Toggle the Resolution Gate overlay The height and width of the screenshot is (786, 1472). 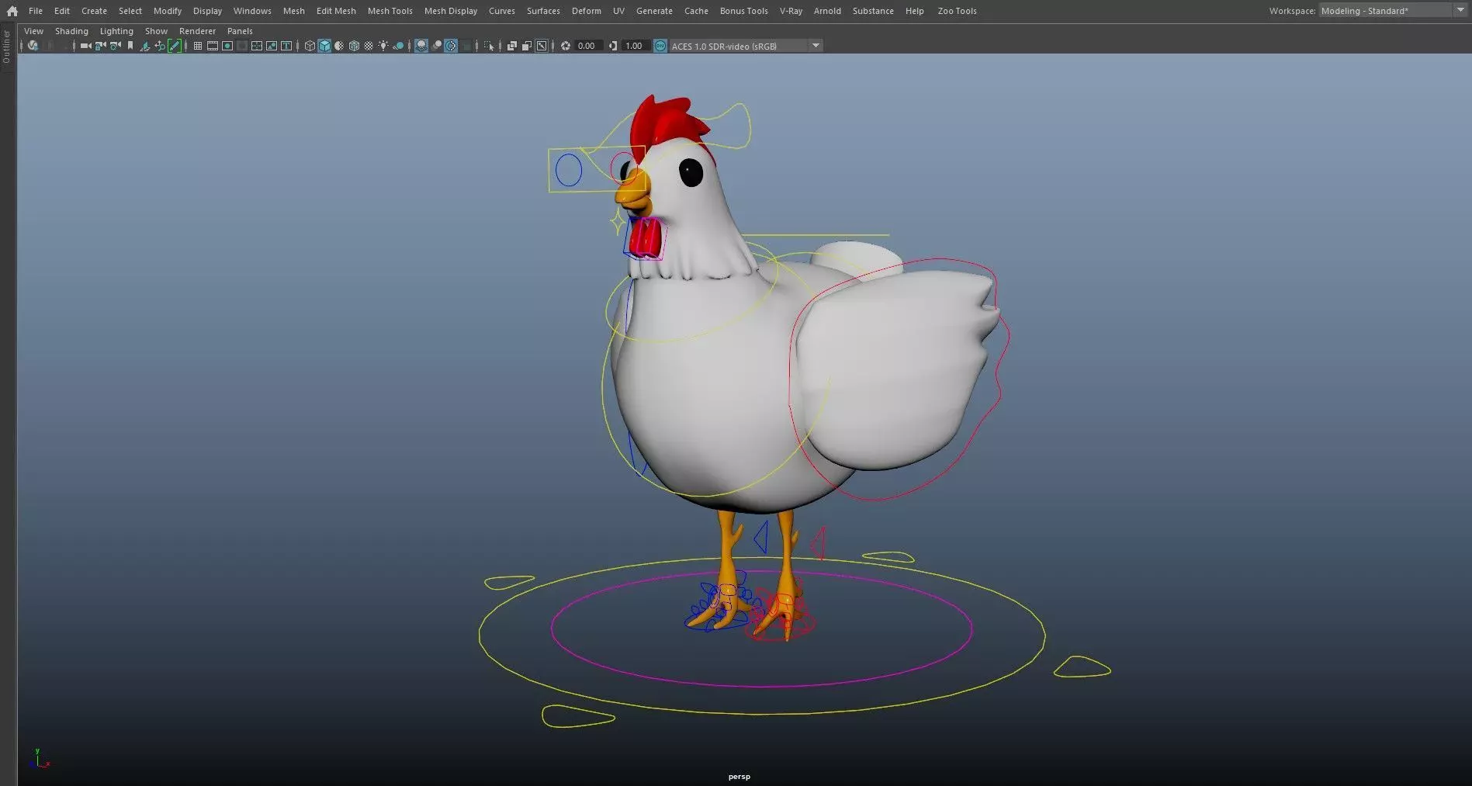tap(227, 46)
